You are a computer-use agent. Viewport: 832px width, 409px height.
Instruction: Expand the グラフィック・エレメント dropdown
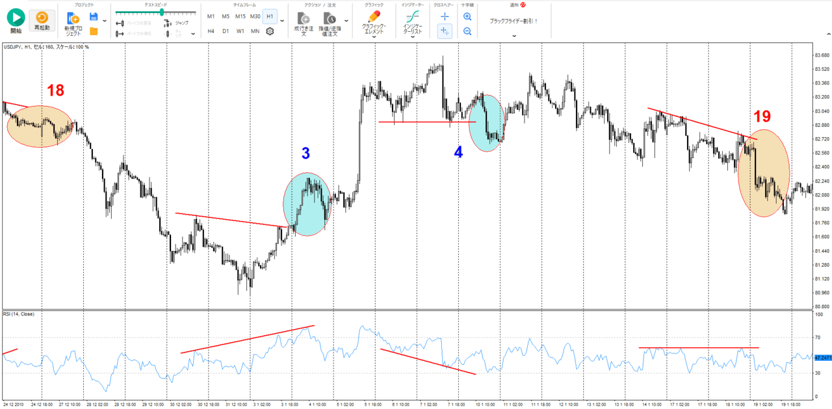click(x=374, y=37)
